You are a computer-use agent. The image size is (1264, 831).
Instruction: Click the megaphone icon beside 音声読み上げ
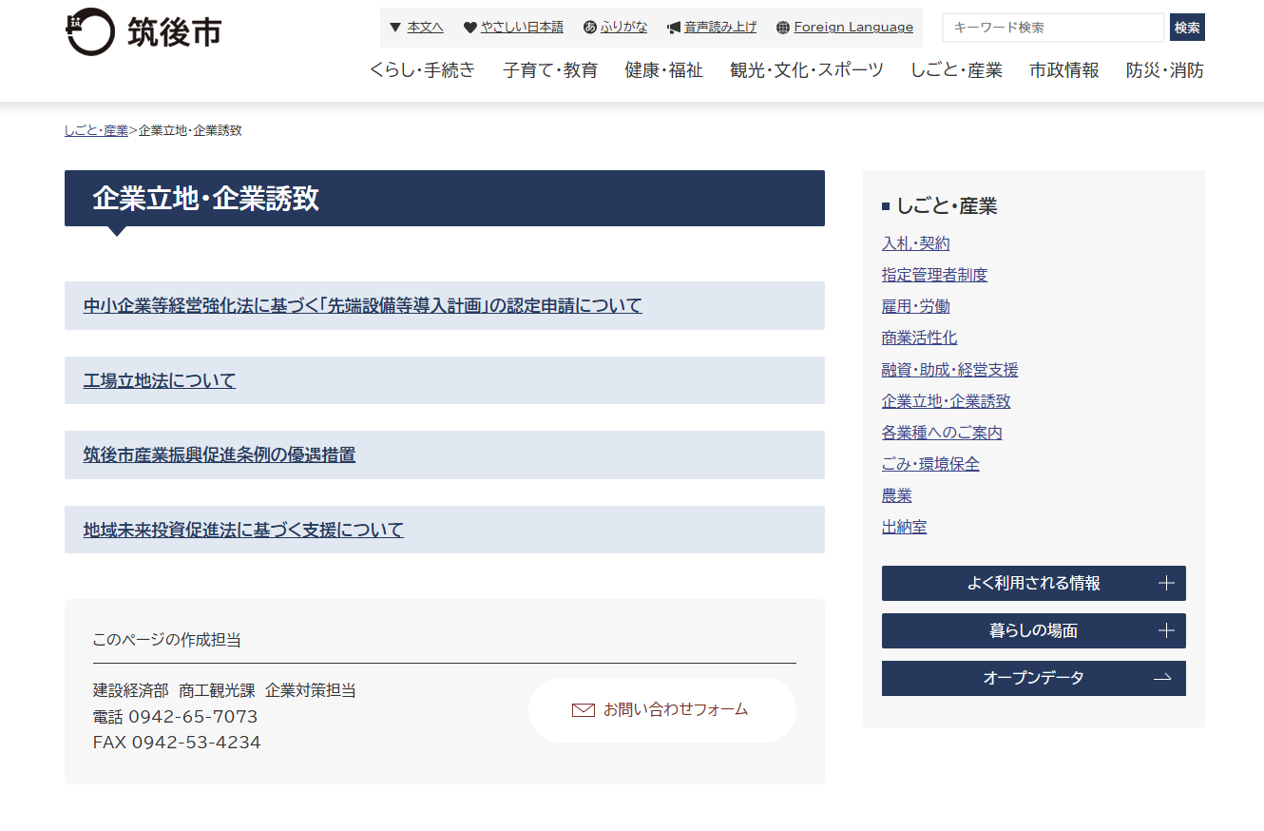(x=674, y=28)
